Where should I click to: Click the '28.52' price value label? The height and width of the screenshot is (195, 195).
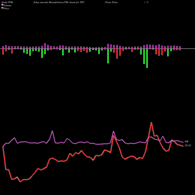click(x=188, y=145)
